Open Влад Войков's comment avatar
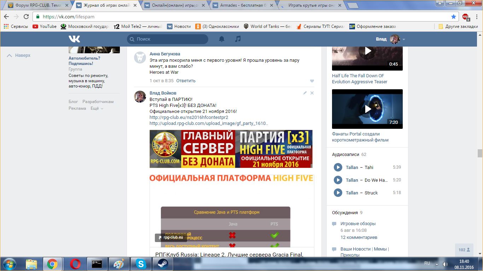Viewport: 483px width, 271px height. [140, 96]
